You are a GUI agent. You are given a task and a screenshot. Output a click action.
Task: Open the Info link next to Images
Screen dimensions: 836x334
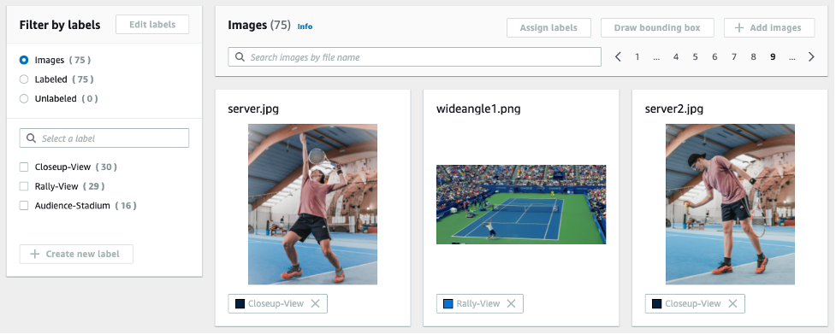(305, 26)
